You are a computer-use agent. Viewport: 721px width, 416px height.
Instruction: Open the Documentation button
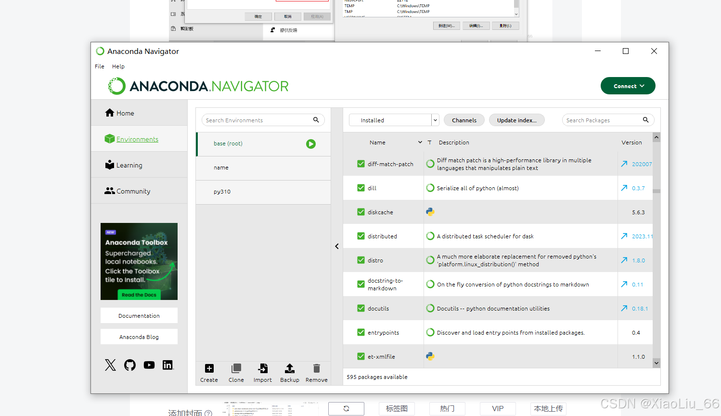coord(139,315)
